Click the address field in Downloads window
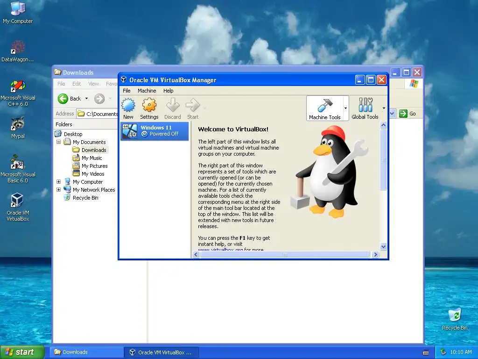 [97, 114]
